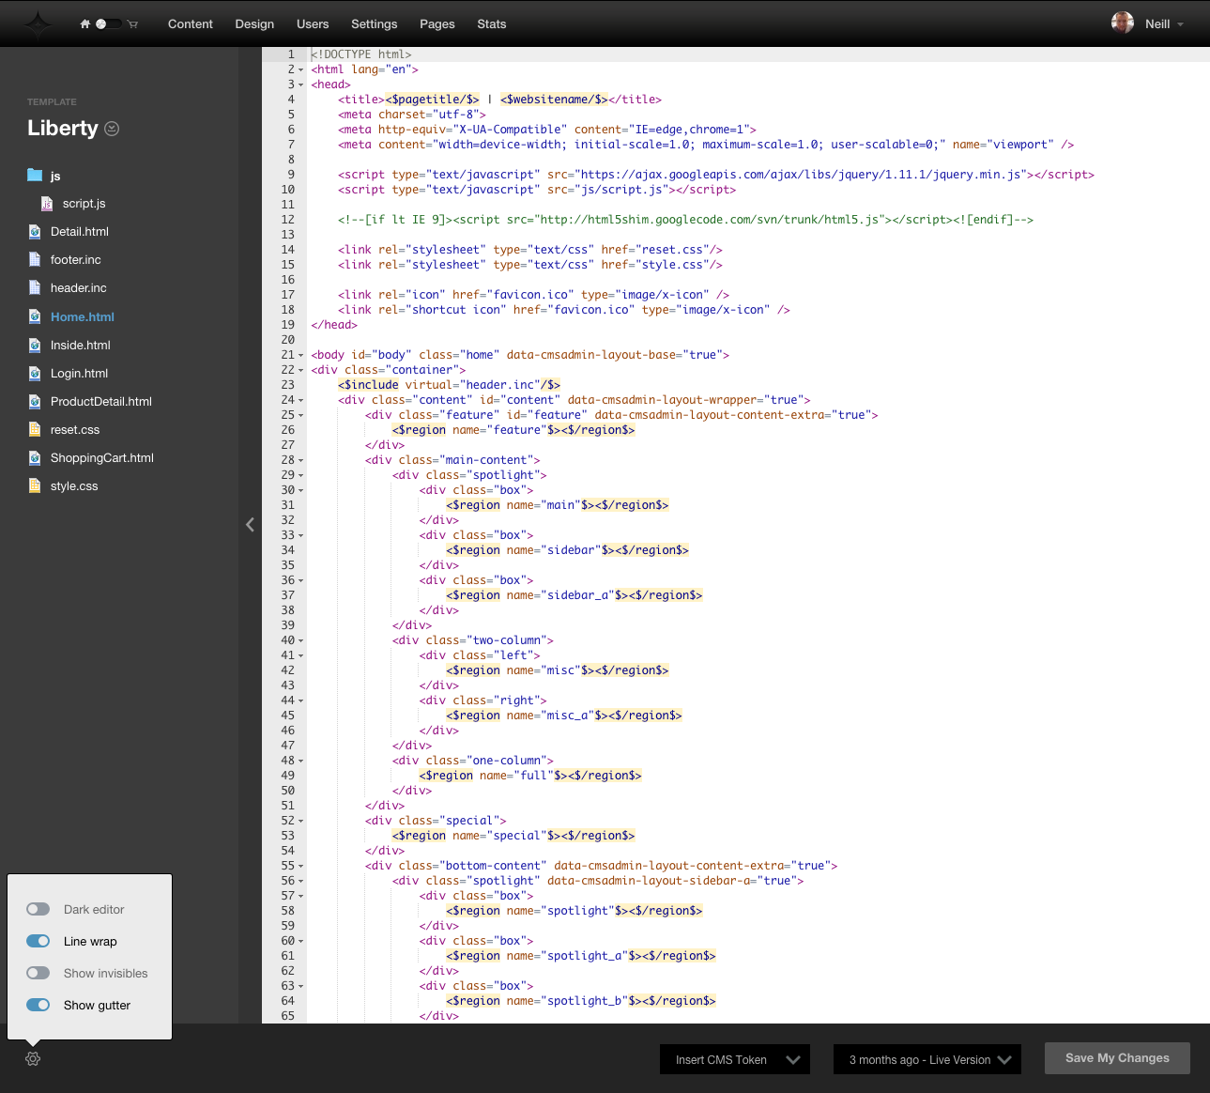Click the home icon in the top bar
The height and width of the screenshot is (1093, 1210).
coord(84,23)
